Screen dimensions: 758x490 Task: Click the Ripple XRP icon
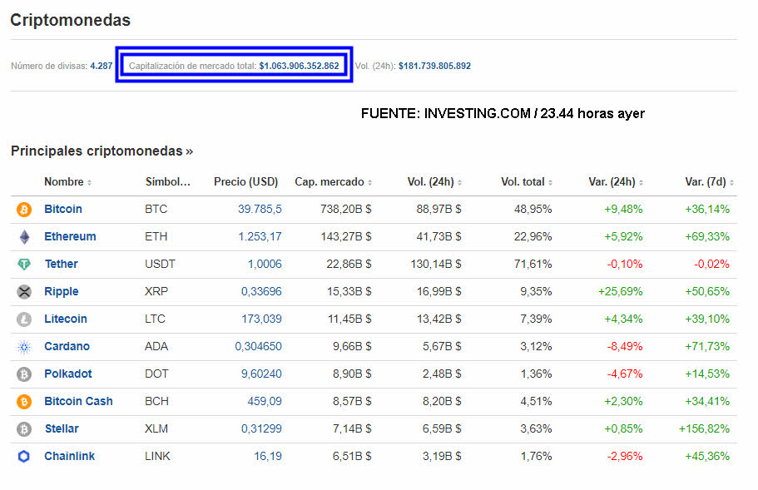tap(23, 292)
